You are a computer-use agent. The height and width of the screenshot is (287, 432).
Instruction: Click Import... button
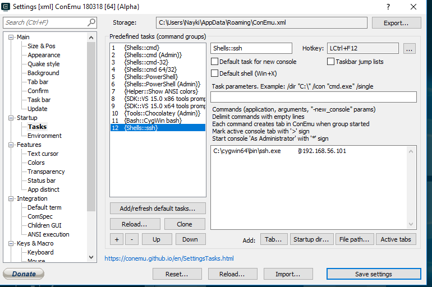click(288, 274)
